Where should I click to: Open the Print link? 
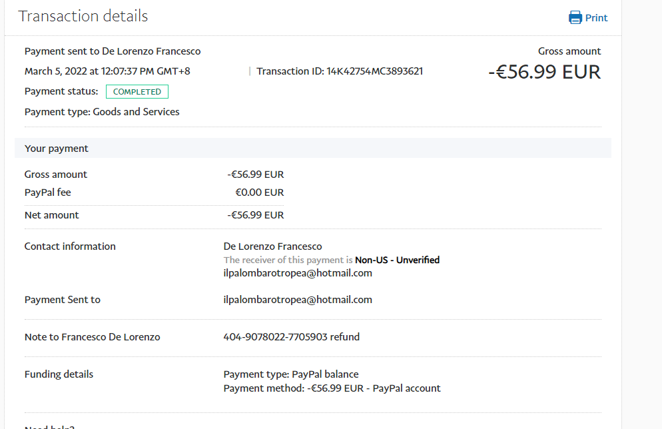tap(596, 18)
